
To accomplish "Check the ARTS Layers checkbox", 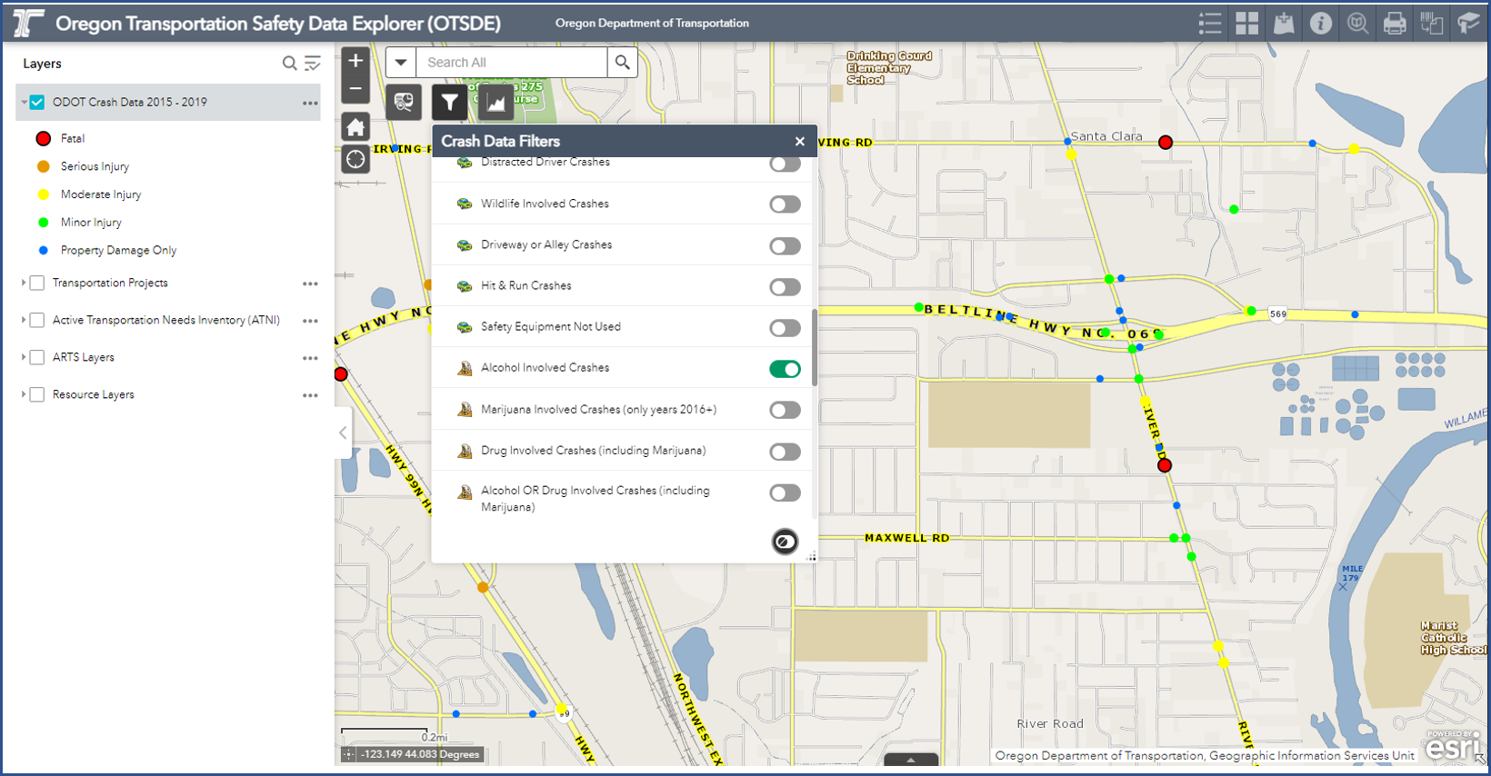I will 37,357.
